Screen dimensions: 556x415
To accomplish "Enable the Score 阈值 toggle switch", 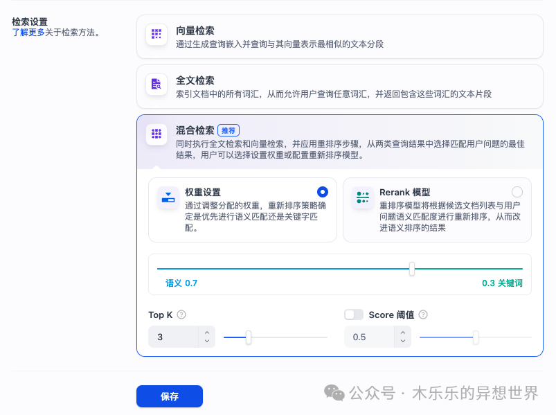I will coord(354,315).
